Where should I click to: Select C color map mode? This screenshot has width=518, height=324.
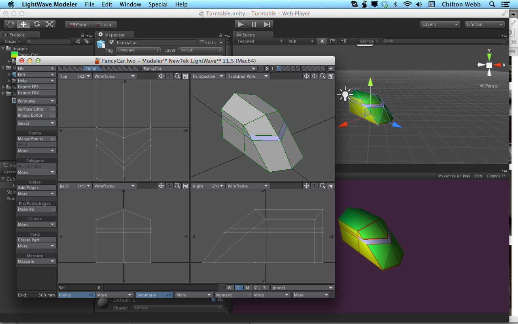pos(256,288)
